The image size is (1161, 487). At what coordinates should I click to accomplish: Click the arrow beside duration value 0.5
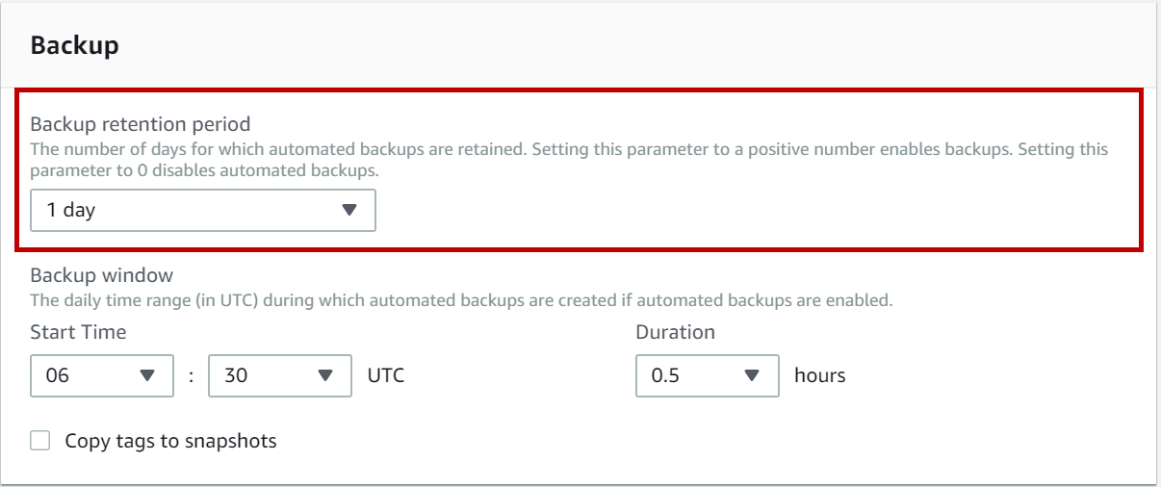tap(753, 375)
